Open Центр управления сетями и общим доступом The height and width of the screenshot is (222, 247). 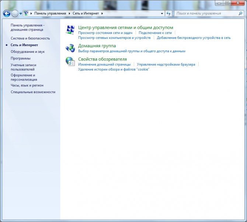126,27
